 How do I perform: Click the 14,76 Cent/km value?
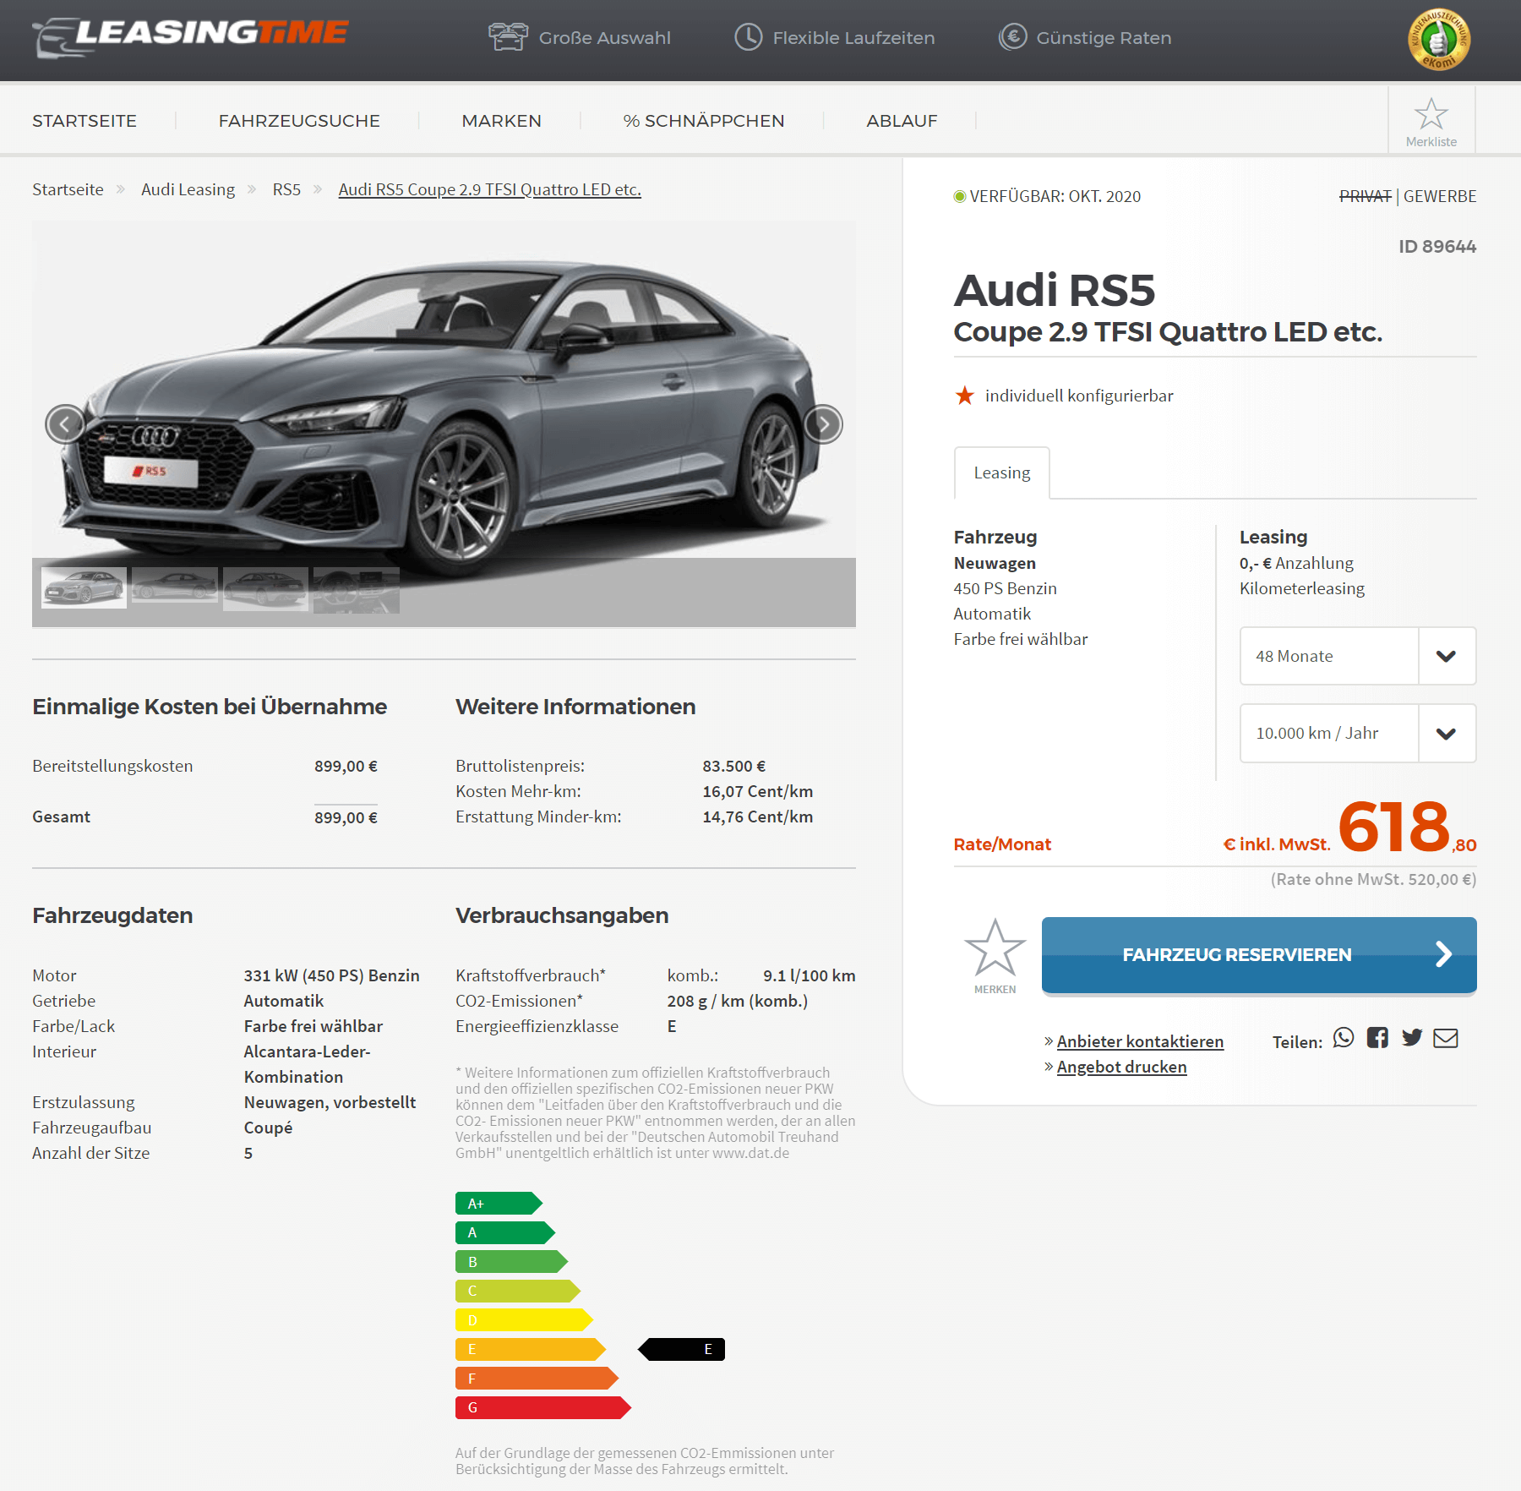point(757,816)
